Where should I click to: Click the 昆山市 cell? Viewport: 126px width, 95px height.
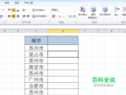[x=36, y=54]
